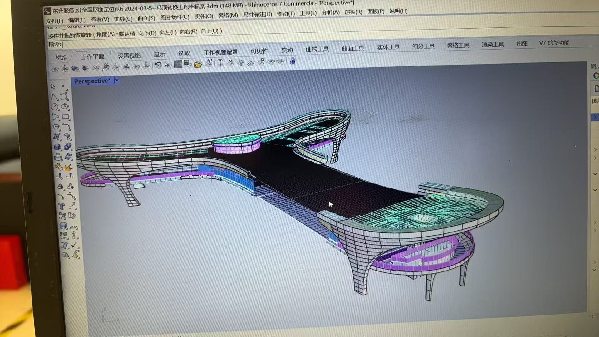Select the Polyline tool in left sidebar
Screen dimensions: 599x337
[x=54, y=97]
